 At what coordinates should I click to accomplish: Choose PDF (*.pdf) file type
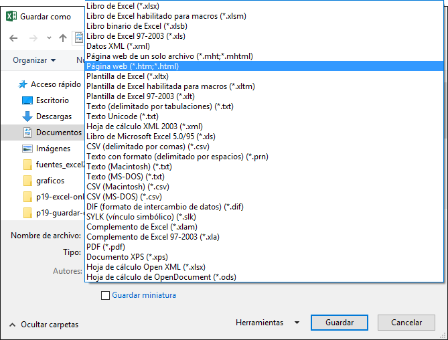click(265, 247)
